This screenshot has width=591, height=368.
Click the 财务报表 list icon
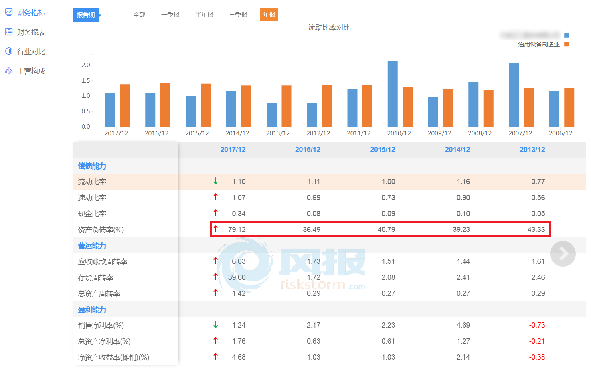(9, 32)
